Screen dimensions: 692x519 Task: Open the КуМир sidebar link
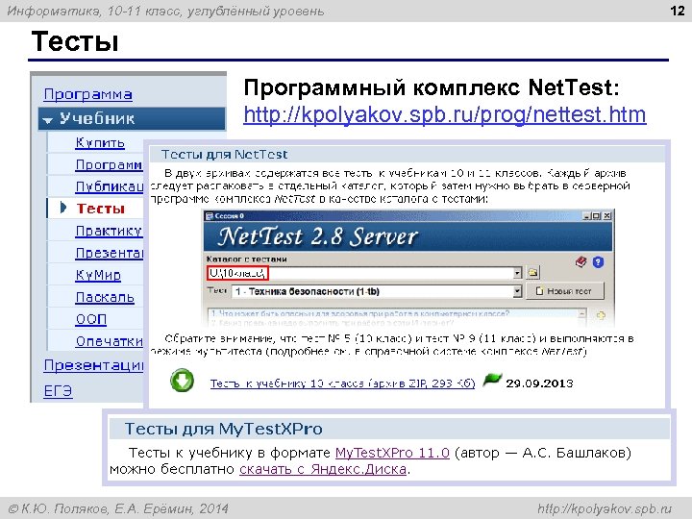coord(98,275)
